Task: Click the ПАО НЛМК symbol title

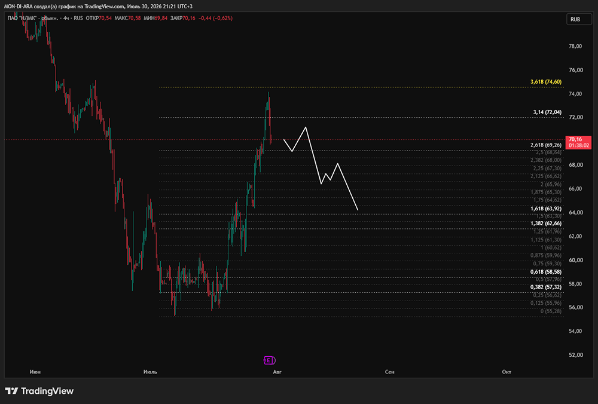Action: point(22,18)
